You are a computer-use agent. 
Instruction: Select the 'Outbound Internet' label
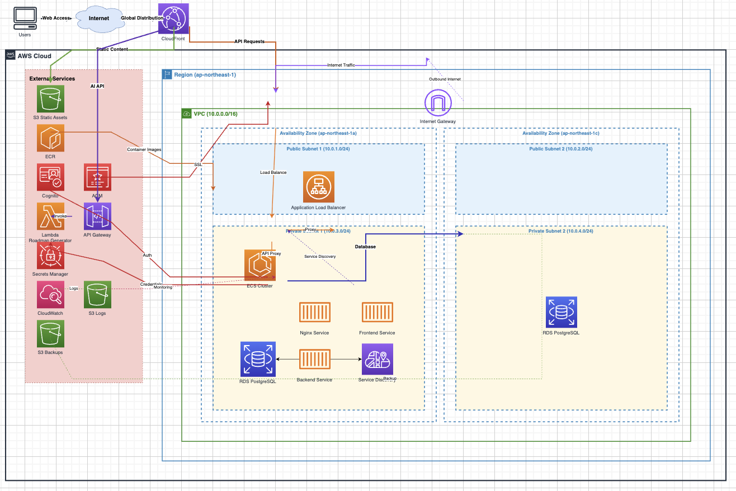(x=445, y=79)
